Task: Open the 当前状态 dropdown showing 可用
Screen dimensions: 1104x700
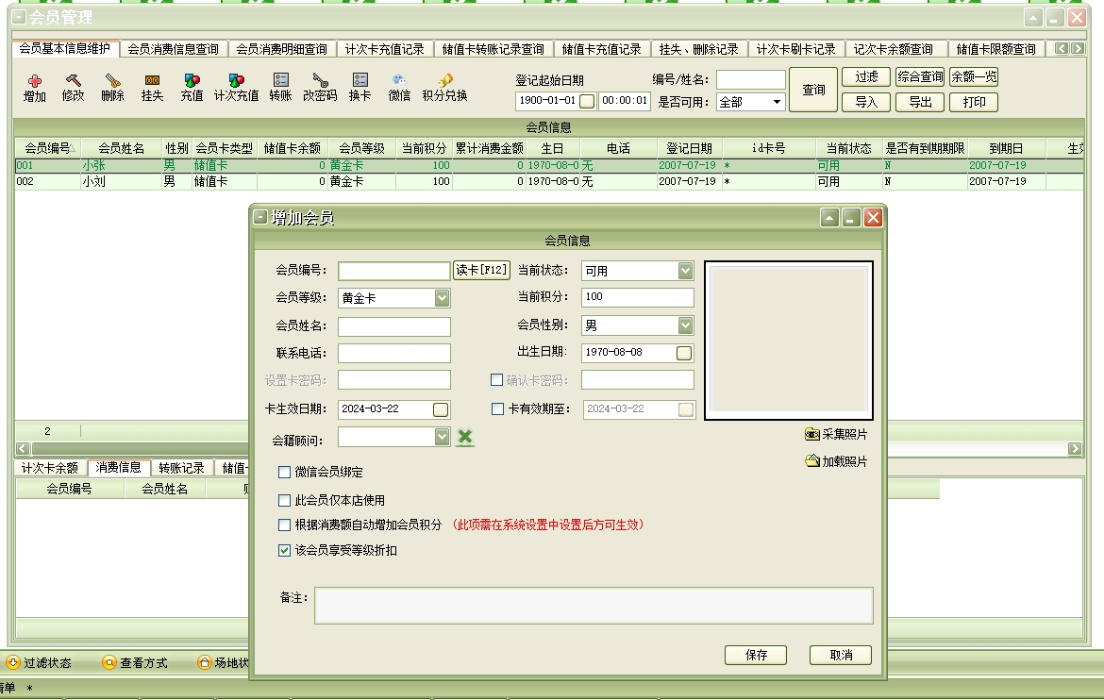Action: pyautogui.click(x=685, y=271)
